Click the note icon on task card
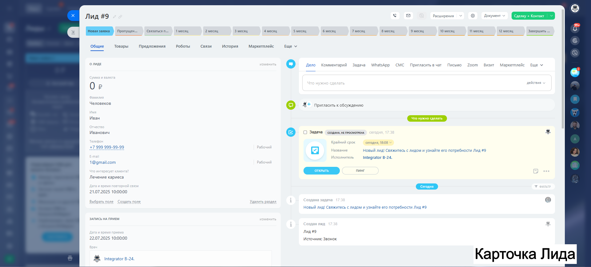Image resolution: width=591 pixels, height=267 pixels. (x=536, y=171)
